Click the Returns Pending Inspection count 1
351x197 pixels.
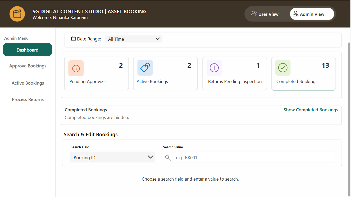pos(258,65)
